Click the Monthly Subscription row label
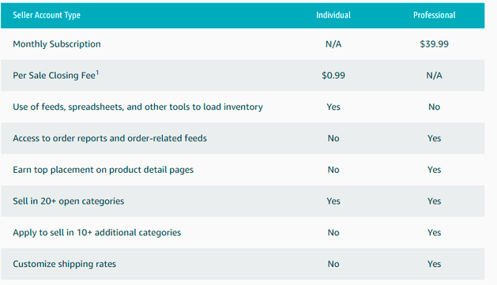Image resolution: width=497 pixels, height=285 pixels. click(x=57, y=44)
